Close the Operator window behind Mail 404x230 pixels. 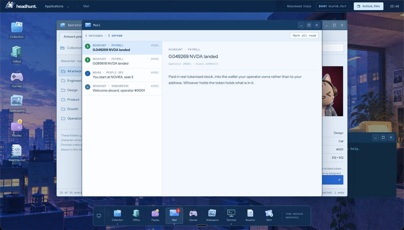342,25
